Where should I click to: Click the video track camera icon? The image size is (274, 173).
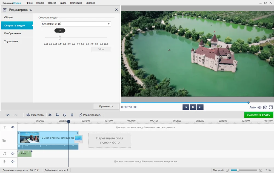point(4,140)
